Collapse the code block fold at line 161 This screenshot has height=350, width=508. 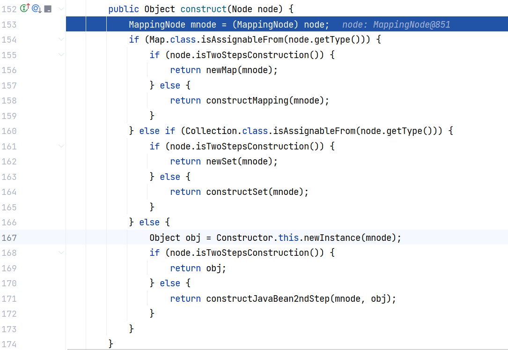coord(61,146)
